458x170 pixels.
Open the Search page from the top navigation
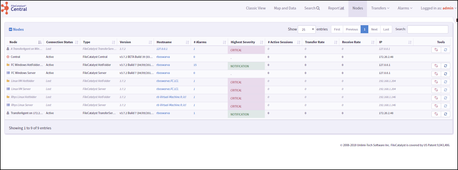click(x=312, y=8)
